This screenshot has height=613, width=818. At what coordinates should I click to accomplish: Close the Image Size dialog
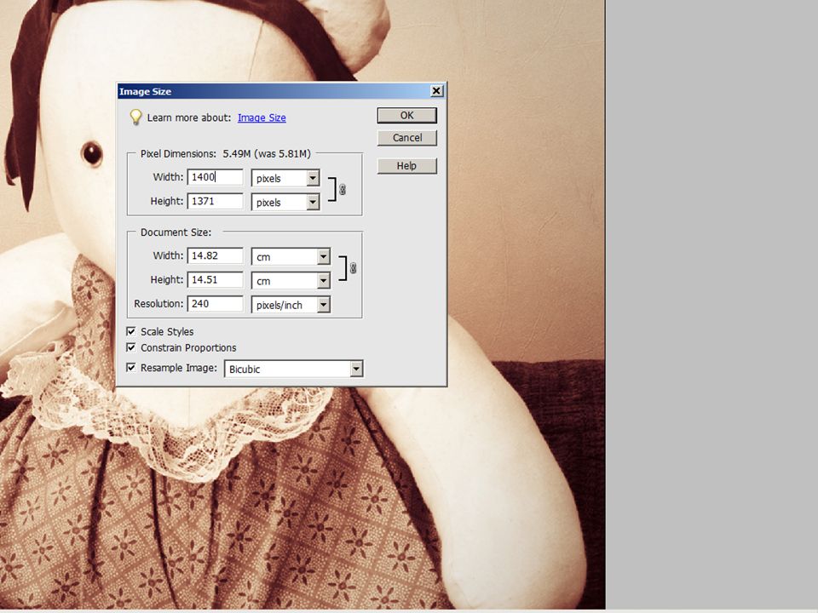436,91
